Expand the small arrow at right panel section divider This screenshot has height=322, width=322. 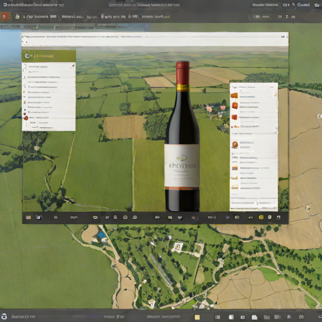click(277, 128)
